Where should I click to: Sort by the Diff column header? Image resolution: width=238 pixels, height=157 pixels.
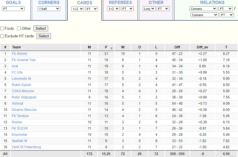(177, 47)
